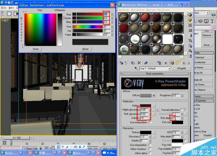Toggle the checkered Background for sample slot
Image resolution: width=217 pixels, height=156 pixels.
tap(190, 25)
